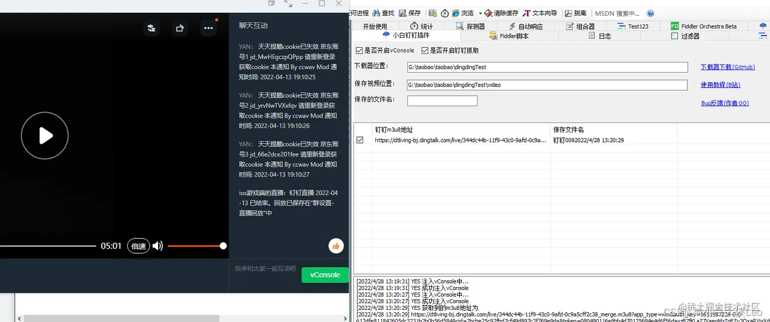The width and height of the screenshot is (770, 322).
Task: Click the 05:01 time display
Action: 111,246
